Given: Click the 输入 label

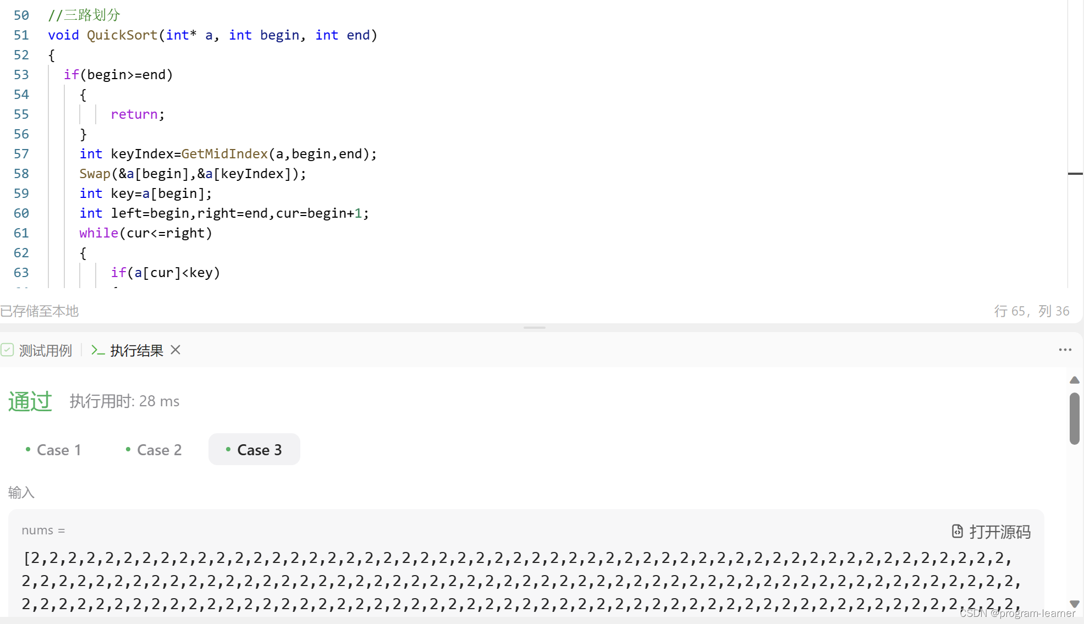Looking at the screenshot, I should coord(21,492).
